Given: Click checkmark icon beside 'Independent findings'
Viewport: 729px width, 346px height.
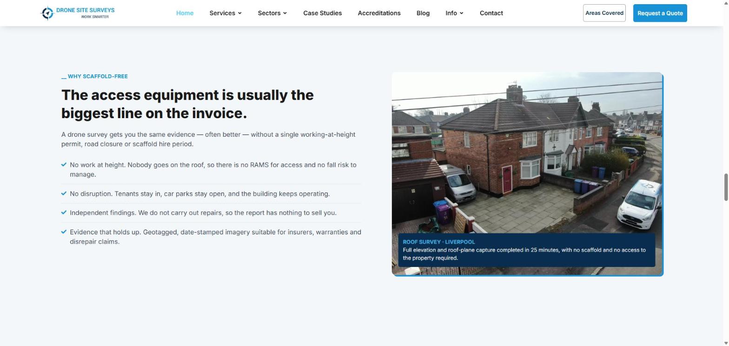Looking at the screenshot, I should [x=64, y=213].
